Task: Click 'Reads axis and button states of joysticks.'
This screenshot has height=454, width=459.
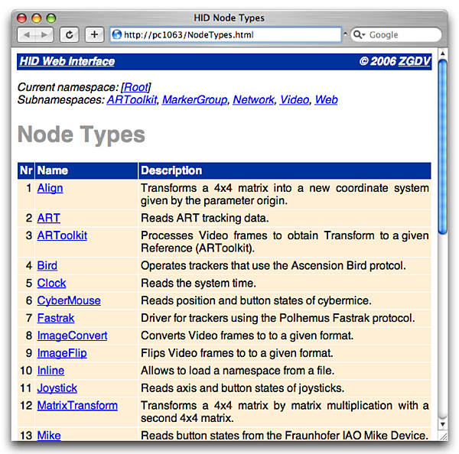Action: click(243, 388)
